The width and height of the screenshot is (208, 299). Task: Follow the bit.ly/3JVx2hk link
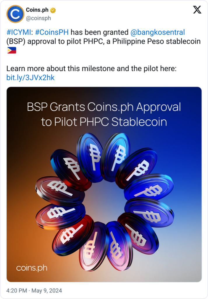30,78
